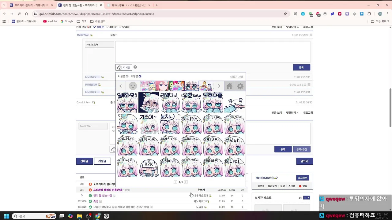Select the first pink-blonde duo dccon pack
Image resolution: width=392 pixels, height=220 pixels.
click(x=148, y=86)
